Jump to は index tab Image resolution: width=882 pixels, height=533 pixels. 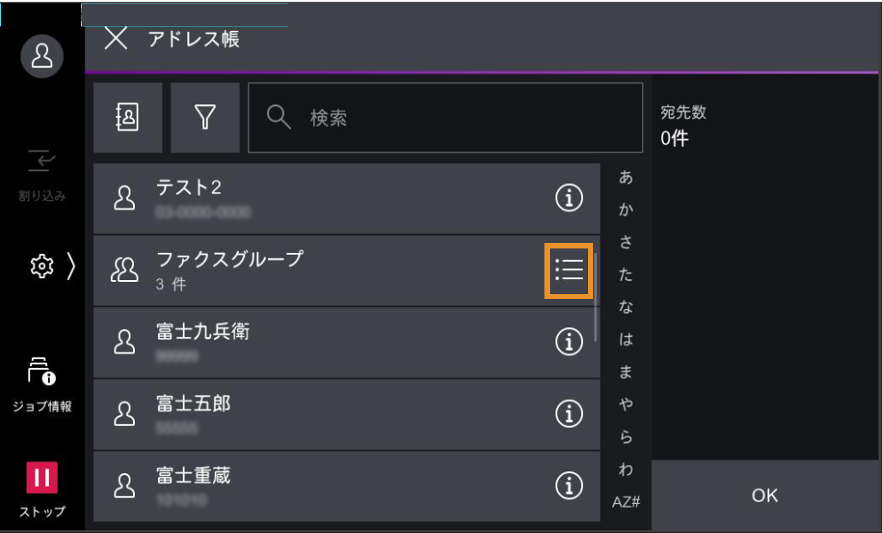point(626,340)
